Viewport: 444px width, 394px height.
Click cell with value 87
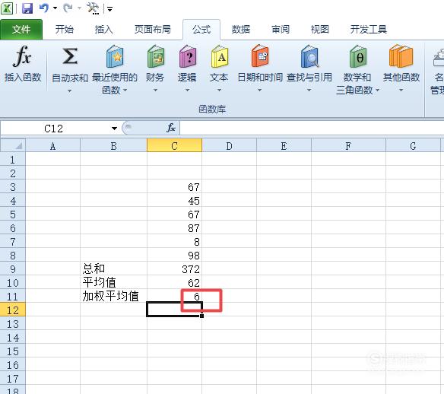point(174,227)
